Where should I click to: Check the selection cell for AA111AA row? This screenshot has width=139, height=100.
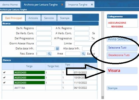[8, 88]
